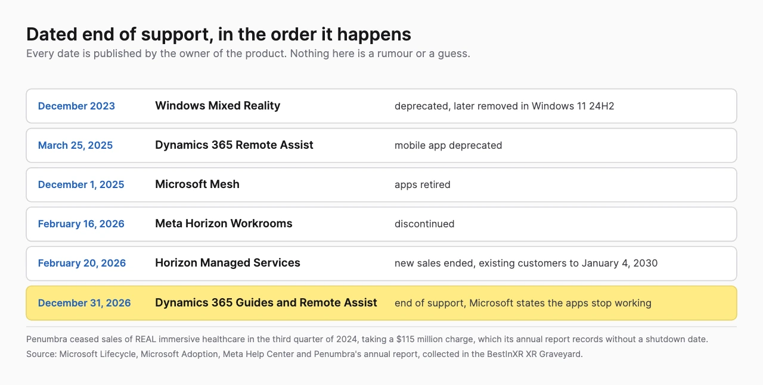Click the date 'December 1, 2025'

81,184
